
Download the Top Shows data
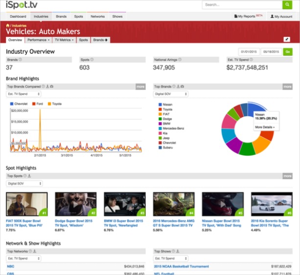click(178, 251)
